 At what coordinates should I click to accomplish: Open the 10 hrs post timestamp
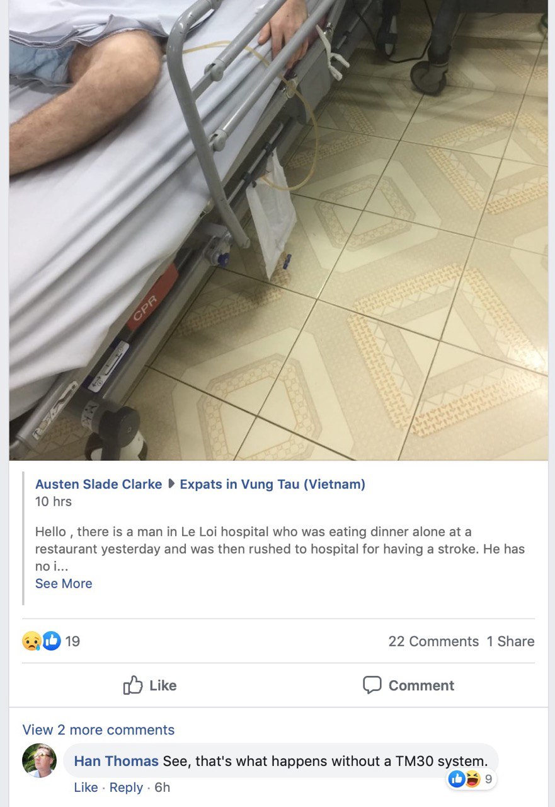54,502
